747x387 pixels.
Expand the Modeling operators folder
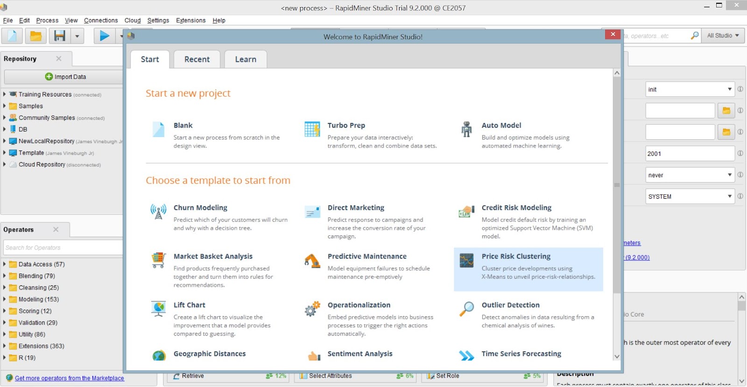[x=5, y=299]
